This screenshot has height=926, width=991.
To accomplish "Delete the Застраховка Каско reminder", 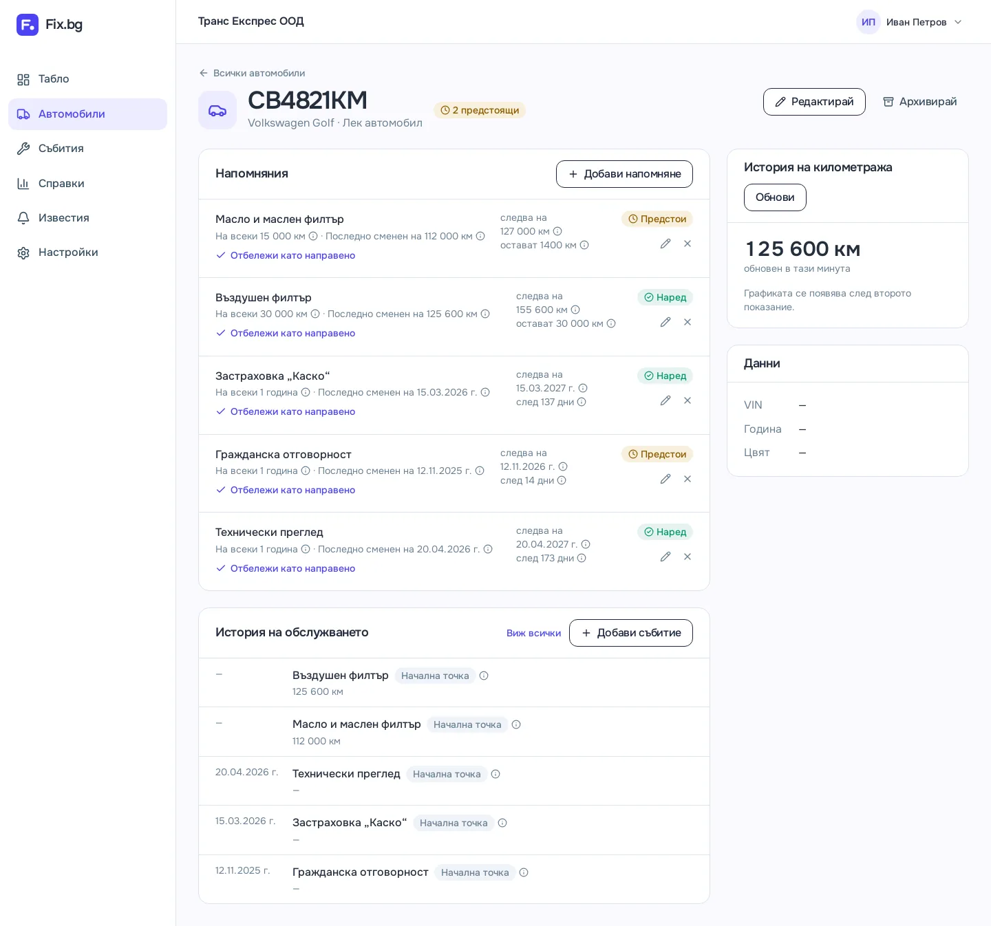I will pyautogui.click(x=688, y=400).
